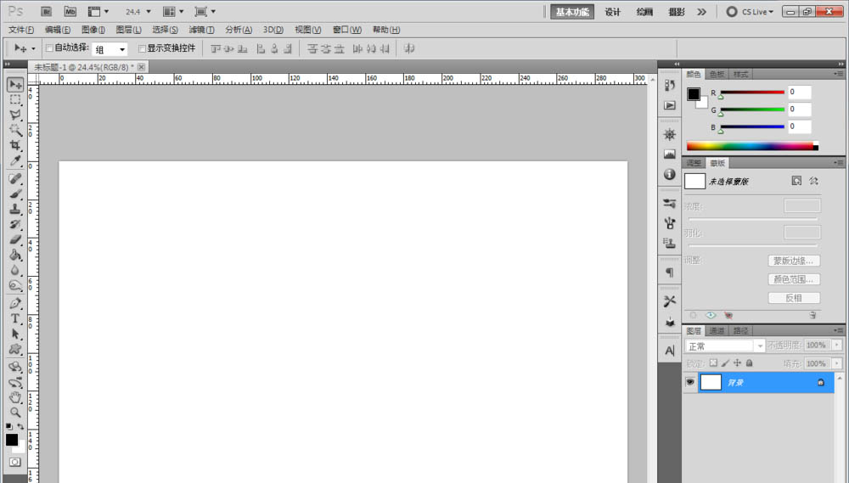Select the Eyedropper tool
Image resolution: width=849 pixels, height=483 pixels.
[x=15, y=160]
